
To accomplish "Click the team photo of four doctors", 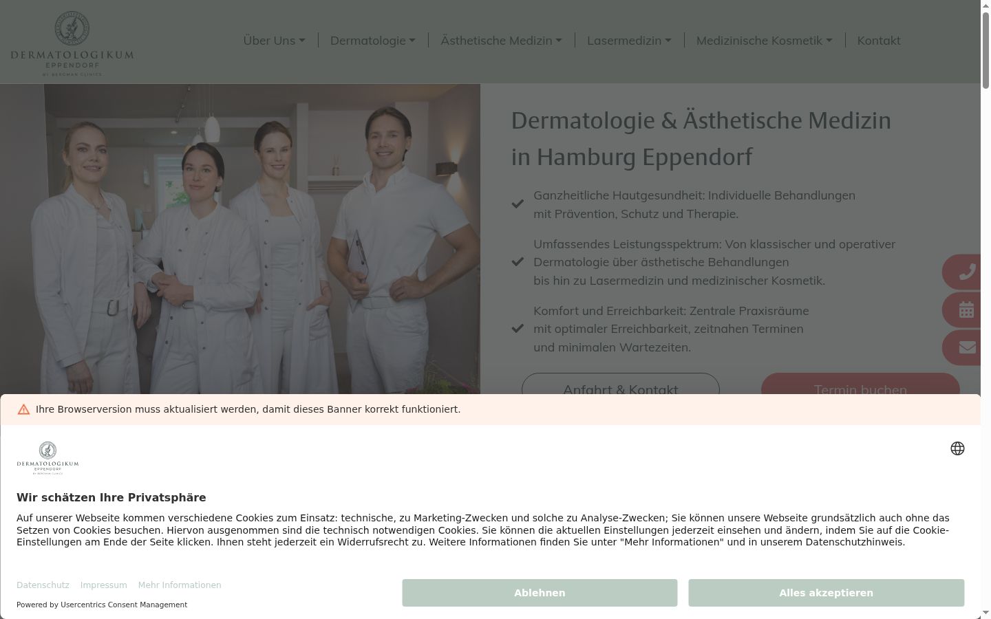I will 240,239.
